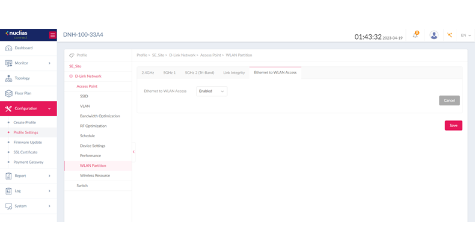Click the hamburger menu icon beside Nuclias logo
This screenshot has width=475, height=251.
[x=52, y=35]
